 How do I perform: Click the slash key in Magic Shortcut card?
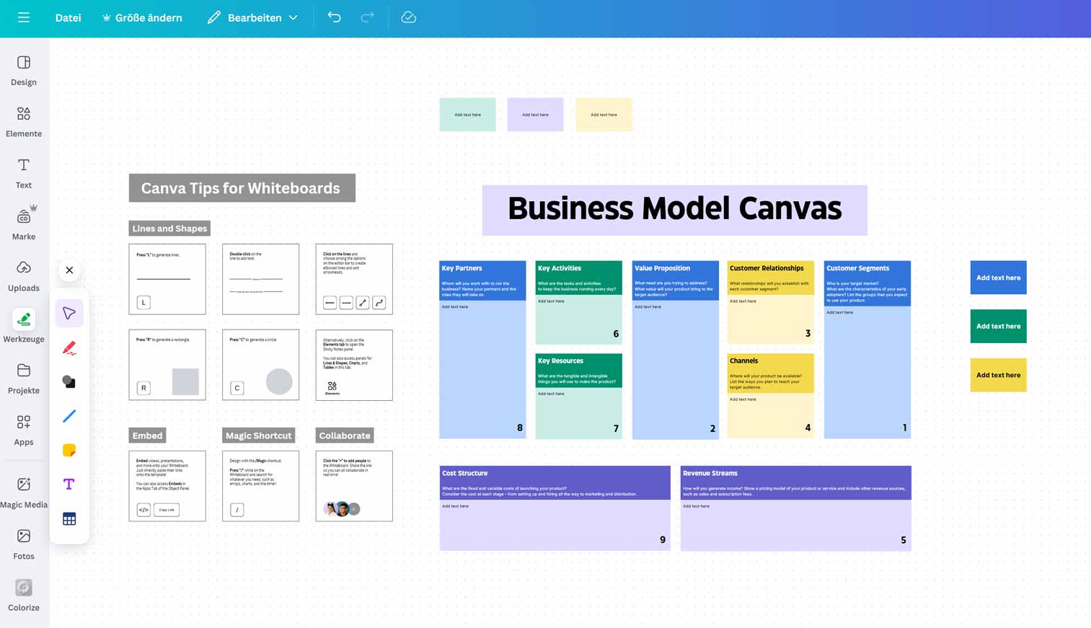(237, 510)
